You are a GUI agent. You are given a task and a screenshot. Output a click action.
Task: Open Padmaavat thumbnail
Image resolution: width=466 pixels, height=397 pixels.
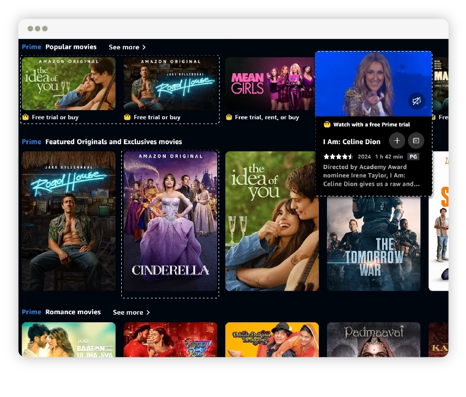pos(373,340)
